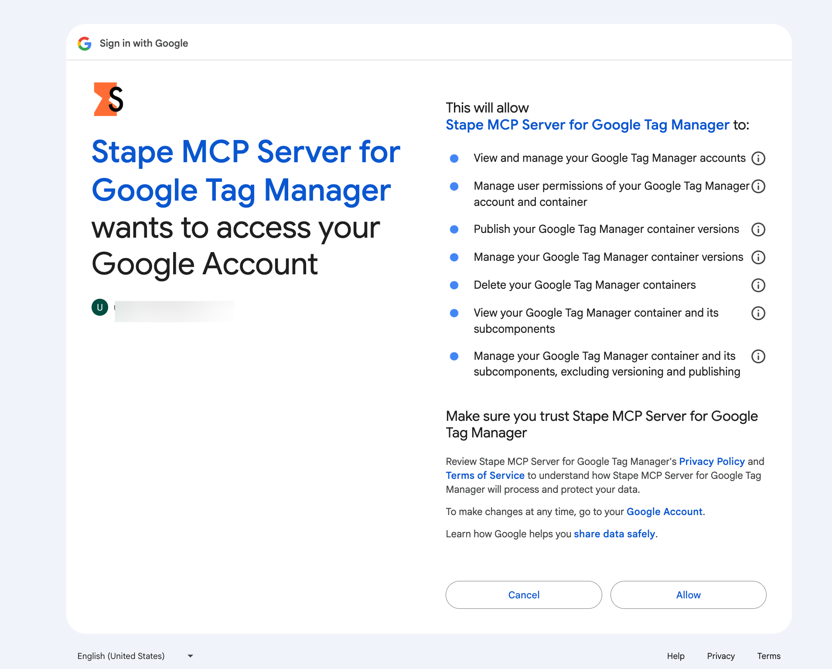
Task: Open info for Publish container versions permission
Action: coord(758,229)
